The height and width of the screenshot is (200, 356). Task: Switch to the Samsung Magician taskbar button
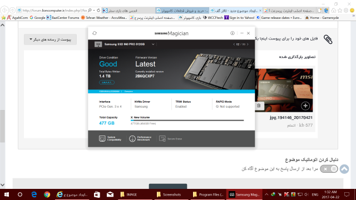244,194
